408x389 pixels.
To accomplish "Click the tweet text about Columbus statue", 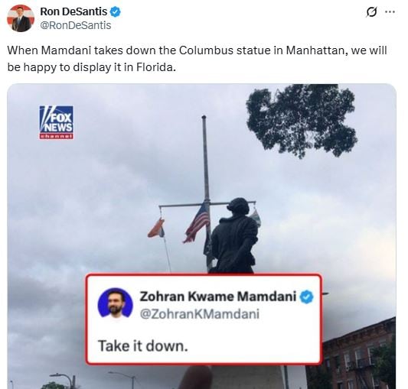I will pos(197,59).
